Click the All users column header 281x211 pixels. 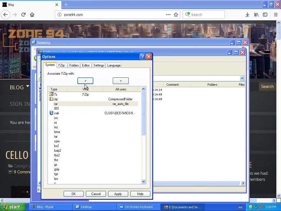(121, 89)
